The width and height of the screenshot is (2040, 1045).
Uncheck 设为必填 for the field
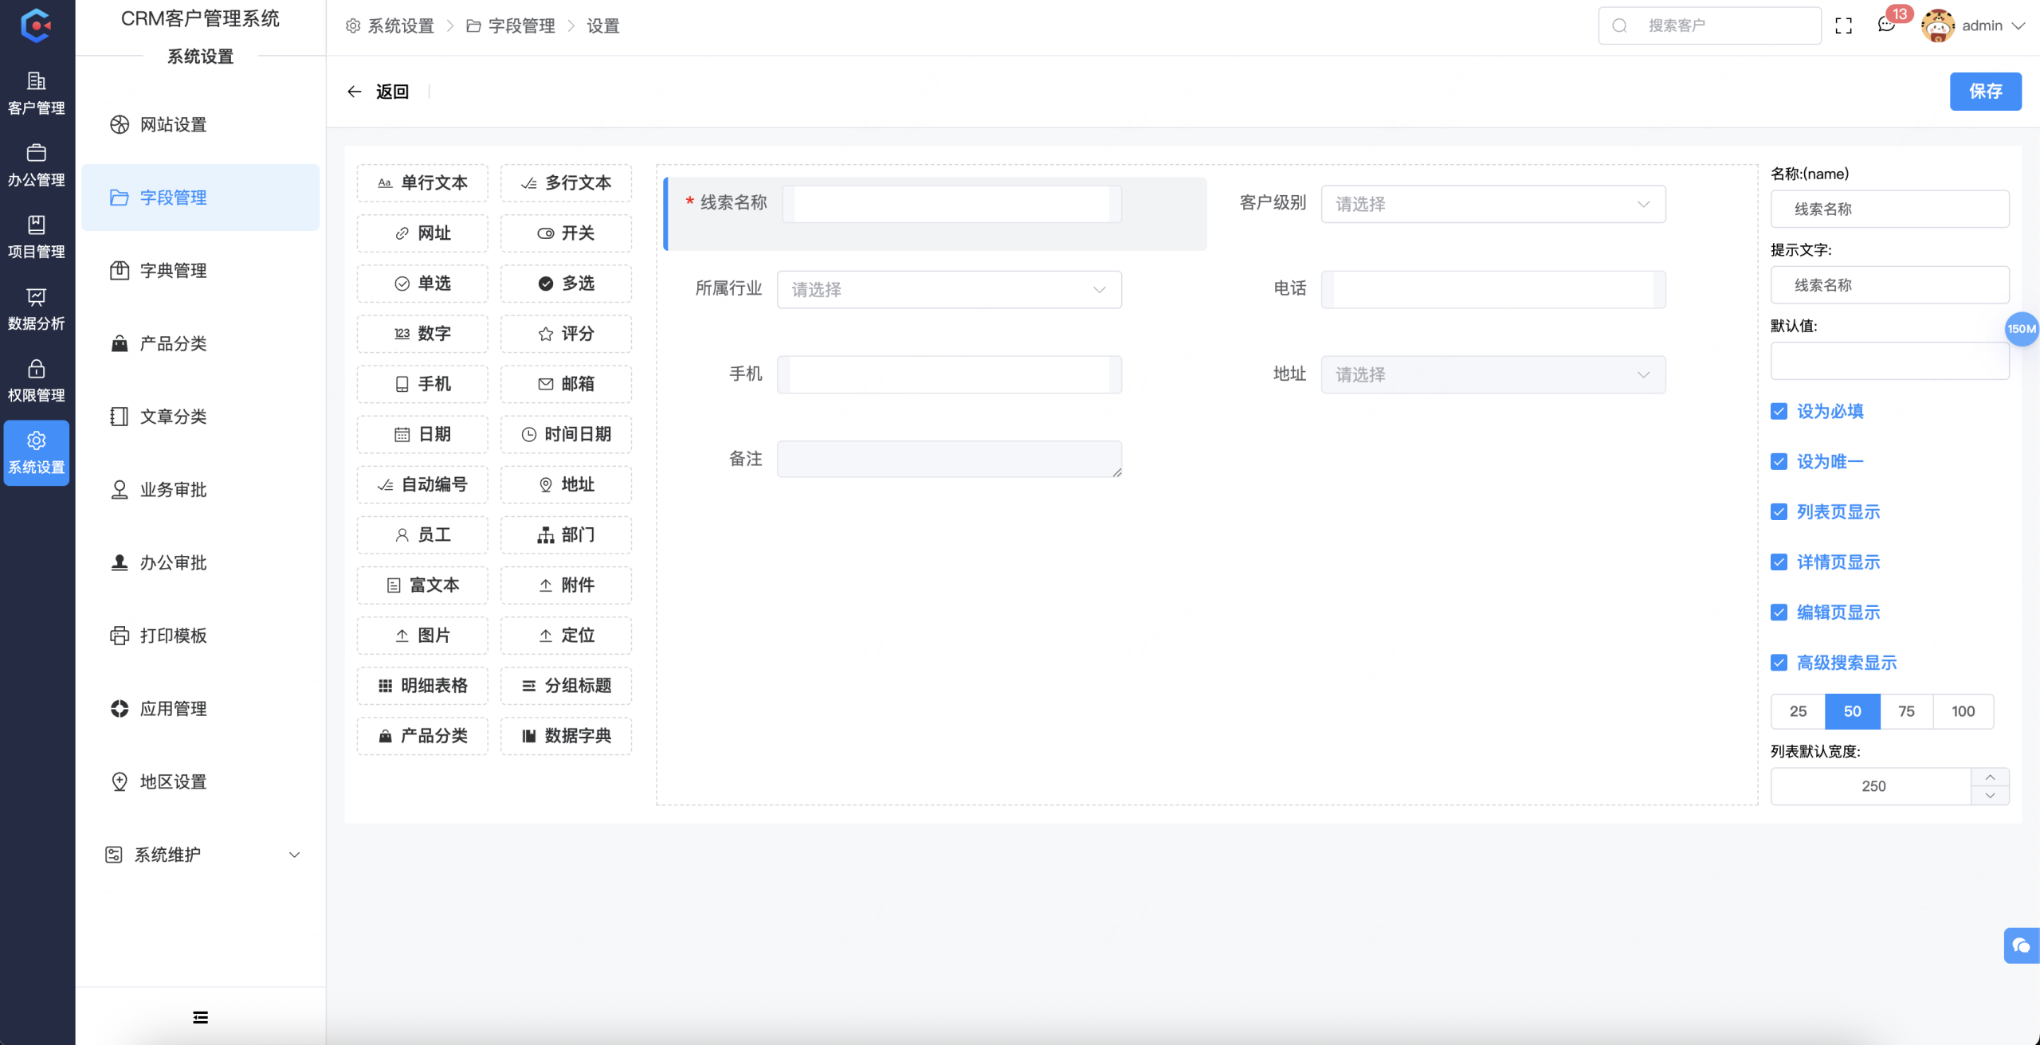[x=1779, y=411]
